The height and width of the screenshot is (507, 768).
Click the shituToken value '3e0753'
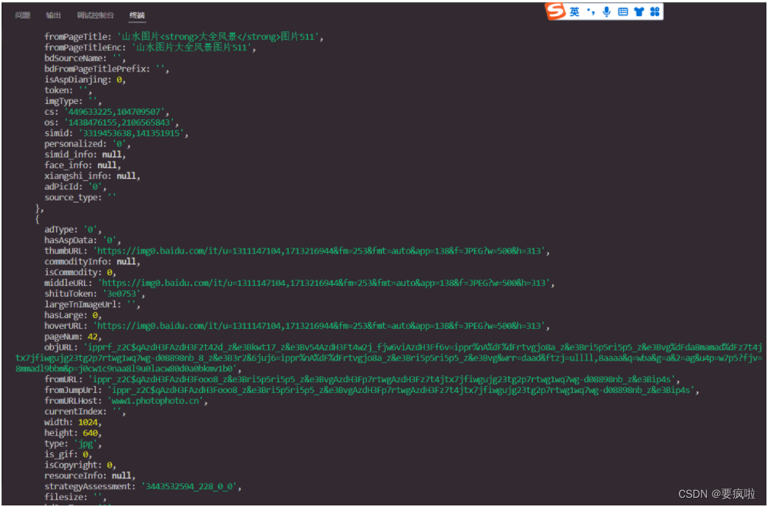pyautogui.click(x=122, y=294)
